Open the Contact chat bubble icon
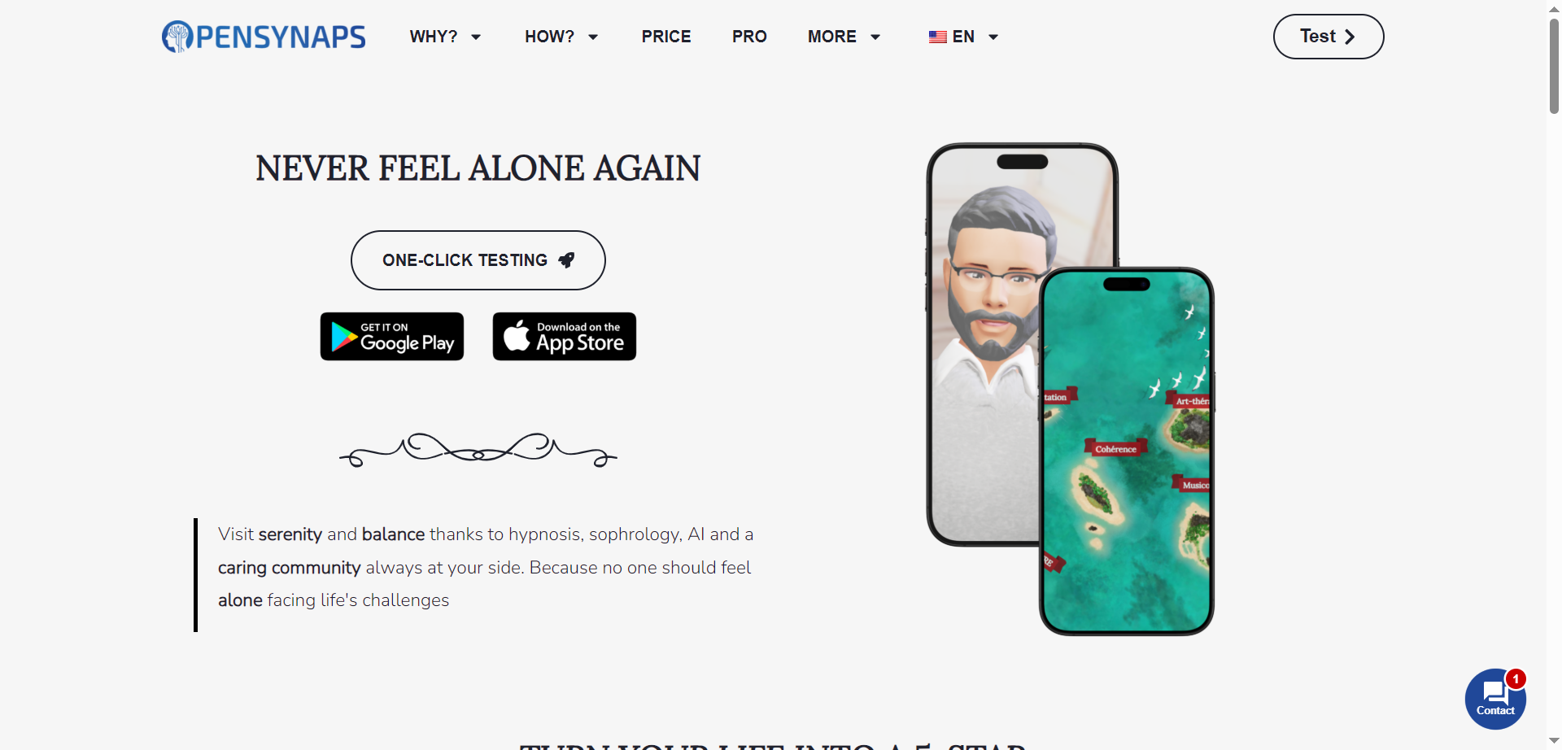The width and height of the screenshot is (1562, 750). tap(1495, 699)
